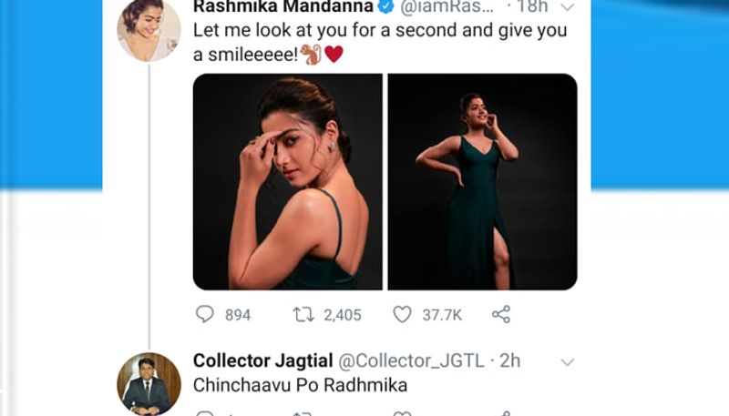Open Collector Jagtial's profile picture
The image size is (729, 416).
(149, 383)
